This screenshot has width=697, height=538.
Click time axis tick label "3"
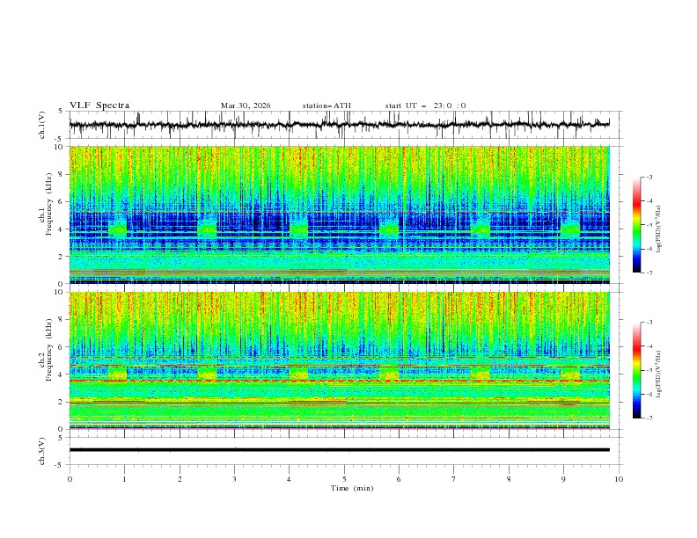click(234, 479)
